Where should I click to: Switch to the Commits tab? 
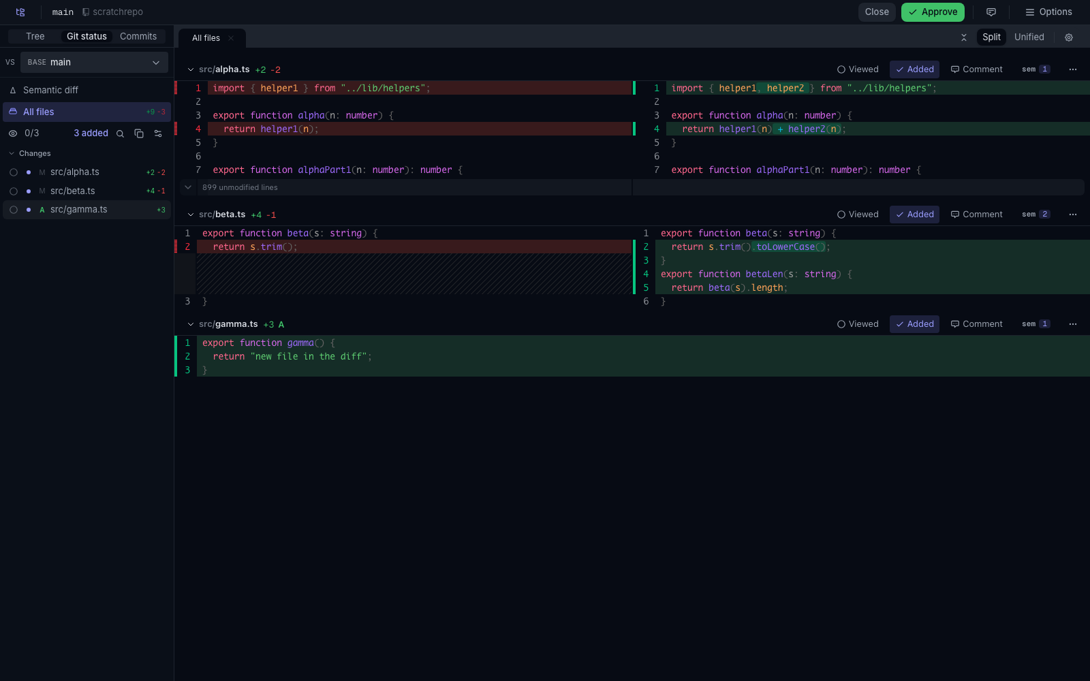click(138, 37)
